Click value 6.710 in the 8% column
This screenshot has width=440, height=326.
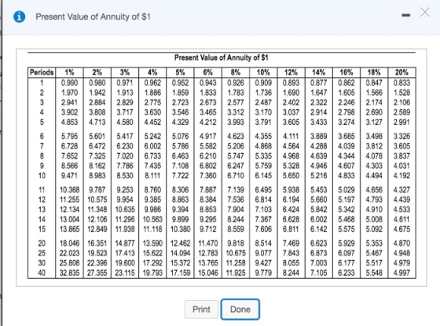tap(236, 176)
